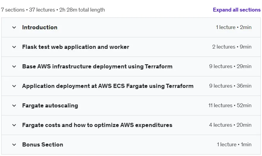This screenshot has width=262, height=156.
Task: Click the 4 lectures • 20min label
Action: coord(230,125)
